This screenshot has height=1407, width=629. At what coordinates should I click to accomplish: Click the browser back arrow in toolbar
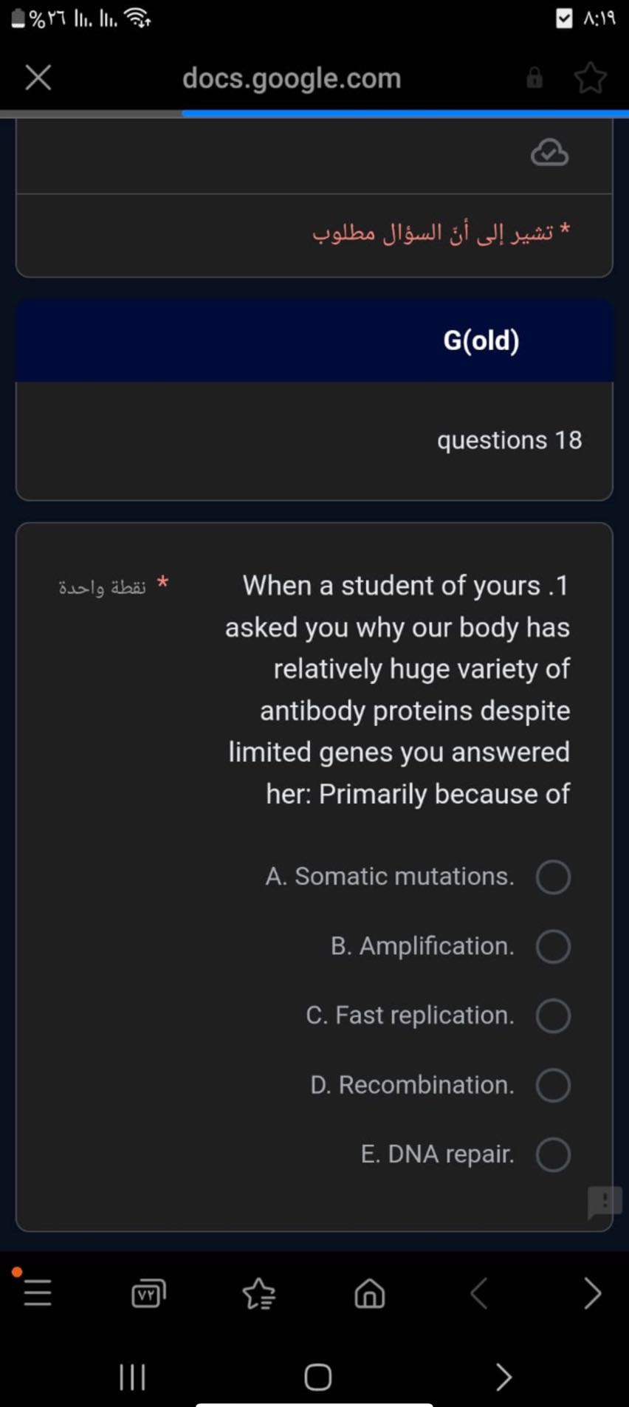[x=480, y=1293]
